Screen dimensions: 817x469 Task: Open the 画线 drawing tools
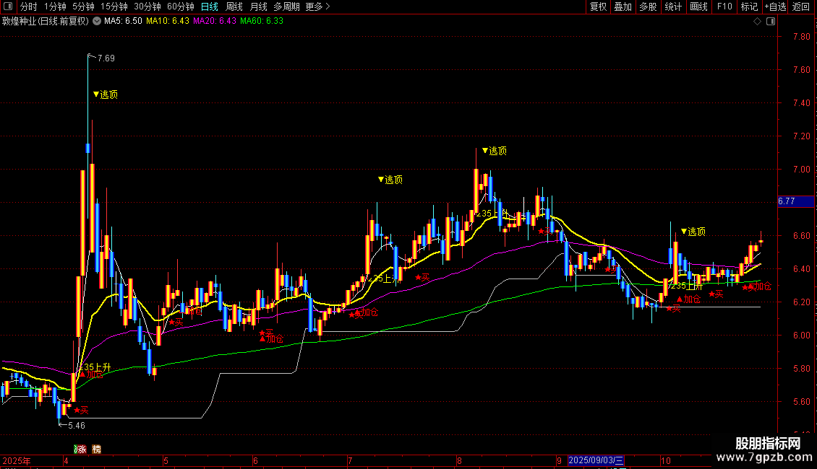698,6
